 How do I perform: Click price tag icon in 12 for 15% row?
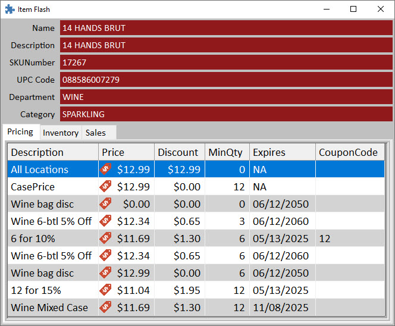click(105, 290)
